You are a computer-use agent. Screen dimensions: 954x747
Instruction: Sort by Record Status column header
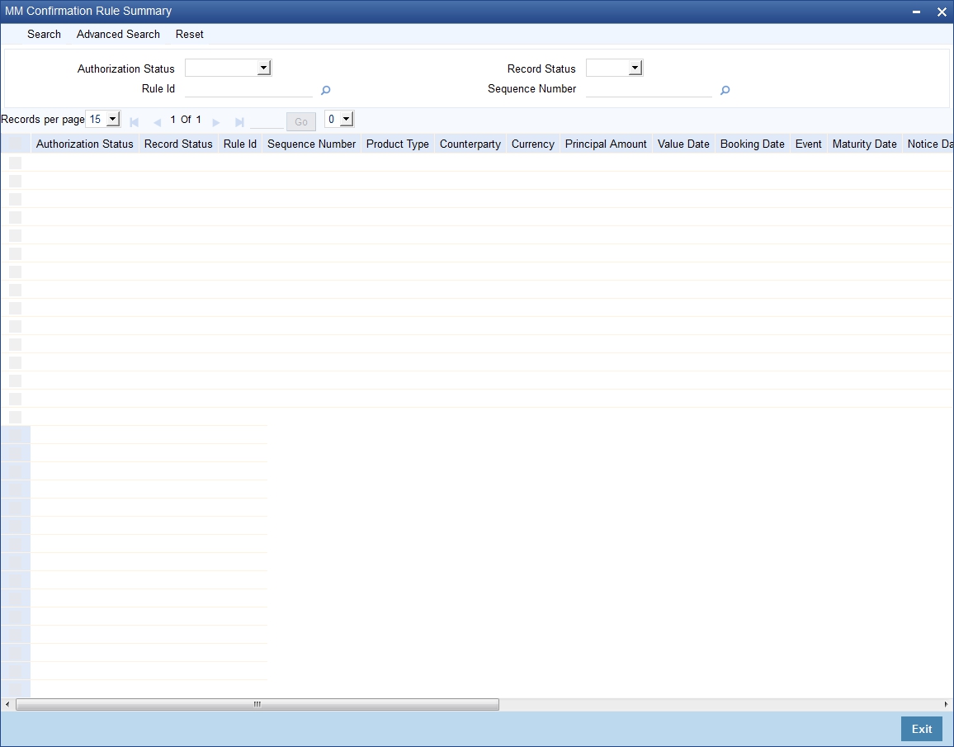(x=178, y=144)
